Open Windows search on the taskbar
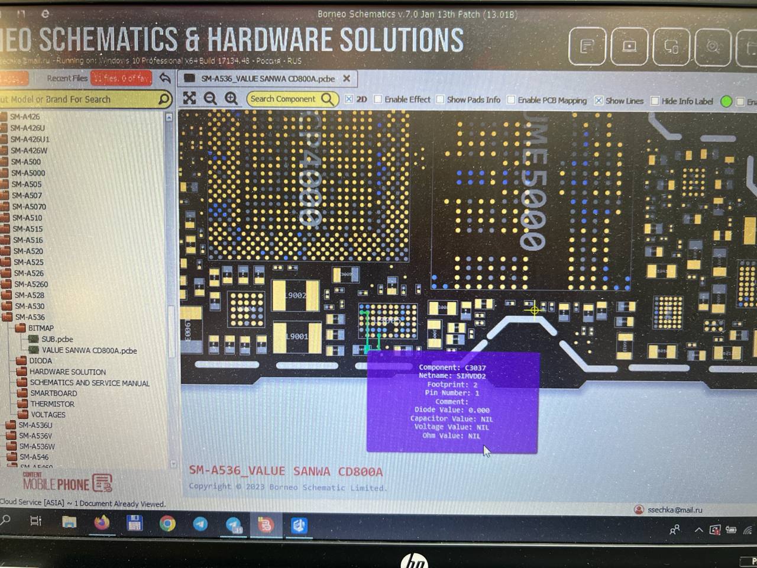This screenshot has width=757, height=568. [5, 519]
